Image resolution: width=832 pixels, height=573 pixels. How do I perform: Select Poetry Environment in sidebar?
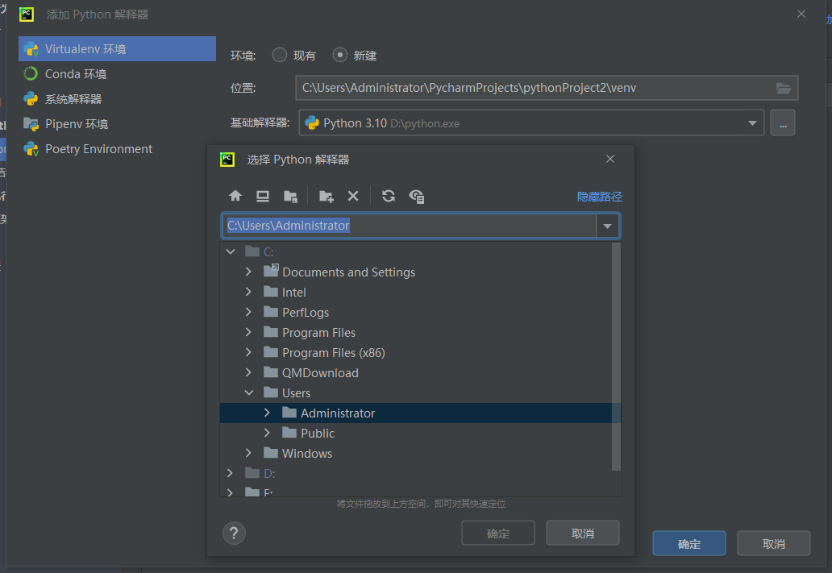tap(117, 148)
